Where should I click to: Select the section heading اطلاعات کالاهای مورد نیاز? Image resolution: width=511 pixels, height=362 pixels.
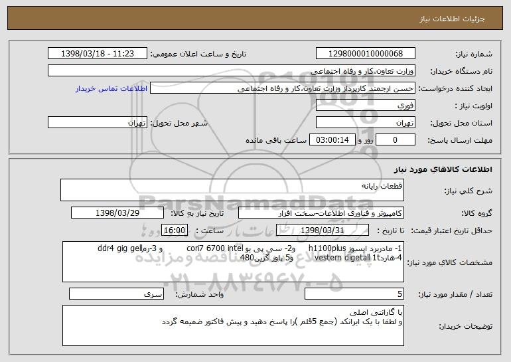443,169
